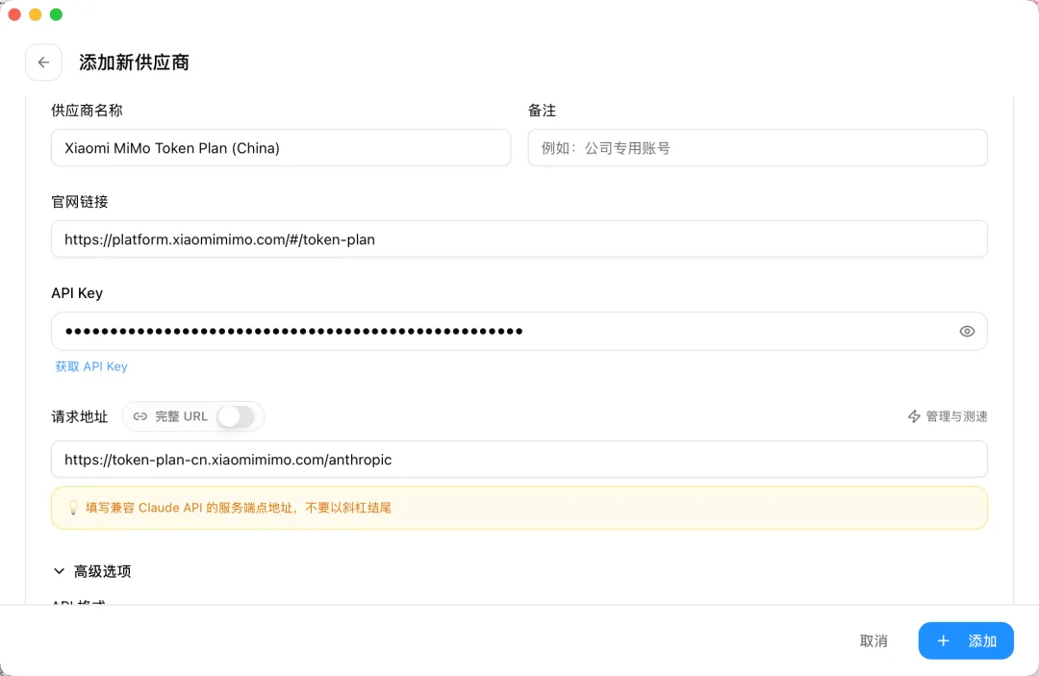Click the link icon beside 完整 URL
The height and width of the screenshot is (676, 1039).
[139, 416]
